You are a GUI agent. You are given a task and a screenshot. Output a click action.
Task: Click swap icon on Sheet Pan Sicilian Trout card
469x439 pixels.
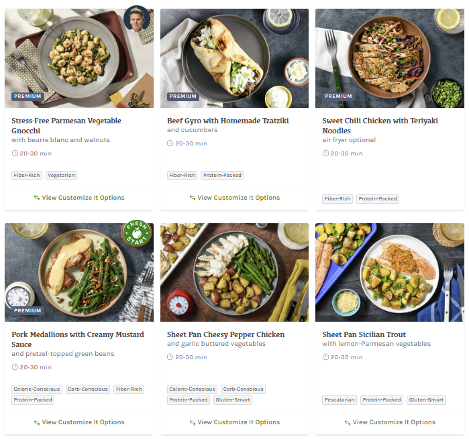(348, 422)
